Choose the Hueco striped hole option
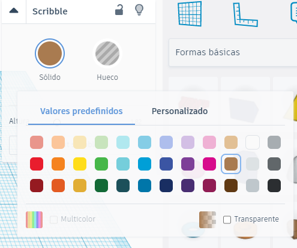The image size is (297, 248). click(107, 53)
